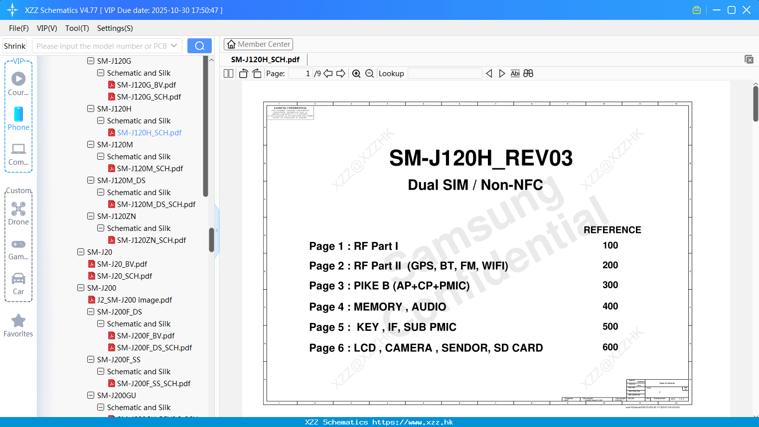The height and width of the screenshot is (427, 759).
Task: Open Favorites star in sidebar
Action: pos(18,325)
